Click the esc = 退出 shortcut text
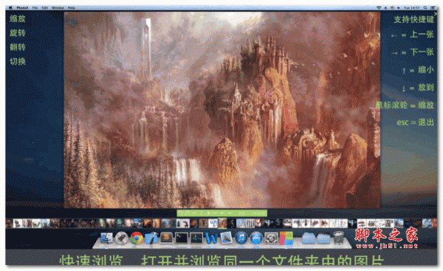The width and height of the screenshot is (443, 271). point(415,122)
